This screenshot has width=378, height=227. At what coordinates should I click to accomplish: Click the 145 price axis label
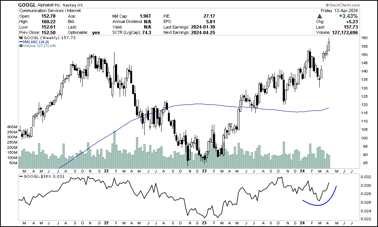364,63
